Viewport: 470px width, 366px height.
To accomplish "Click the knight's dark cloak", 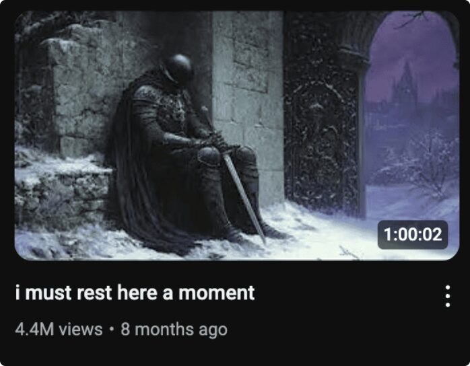I will pyautogui.click(x=132, y=168).
